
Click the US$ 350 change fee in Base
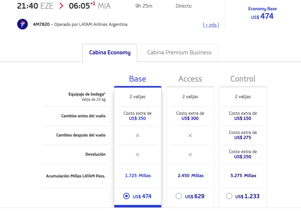coord(137,118)
